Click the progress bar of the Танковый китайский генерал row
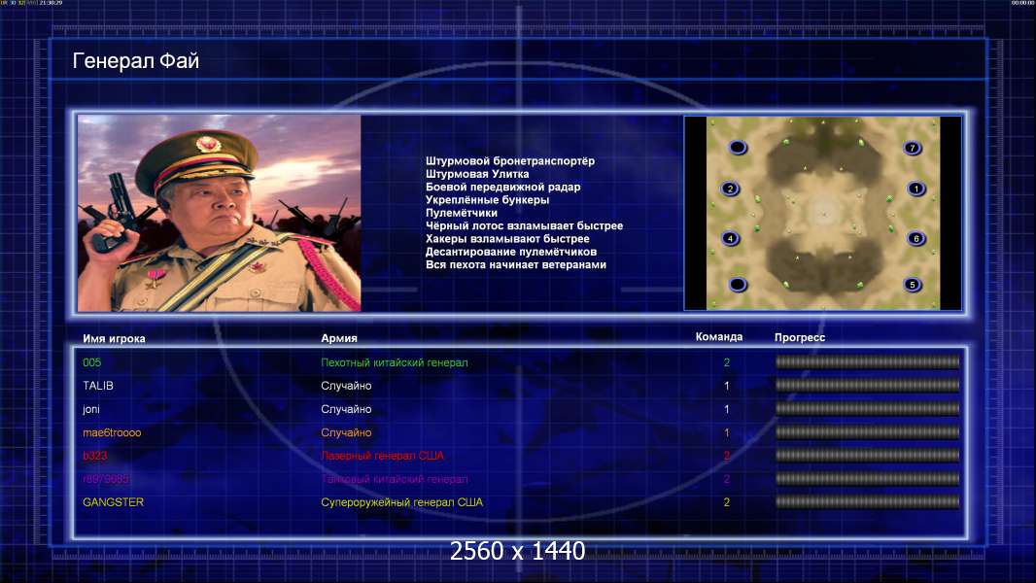 [867, 479]
